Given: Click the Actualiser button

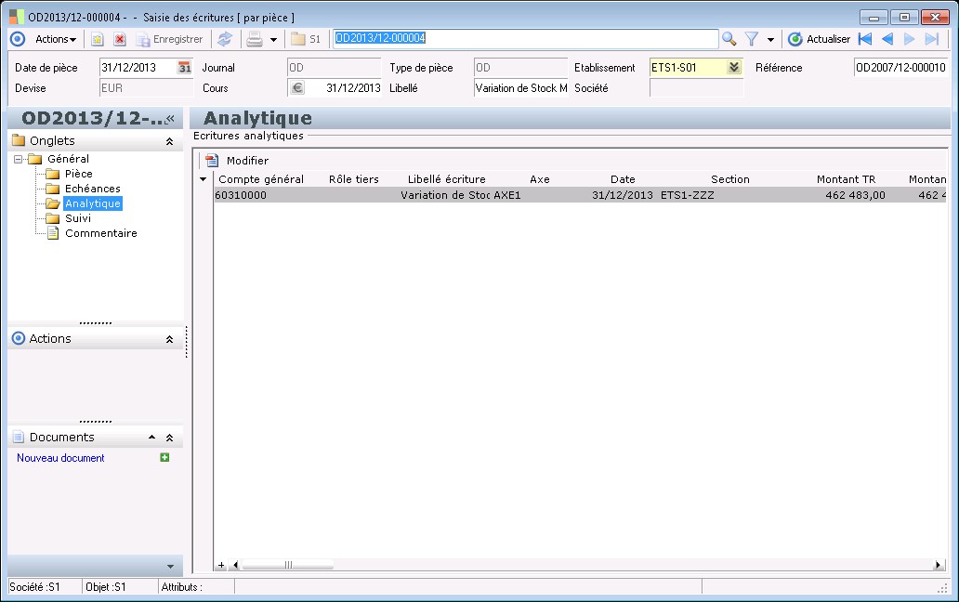Looking at the screenshot, I should (x=819, y=39).
